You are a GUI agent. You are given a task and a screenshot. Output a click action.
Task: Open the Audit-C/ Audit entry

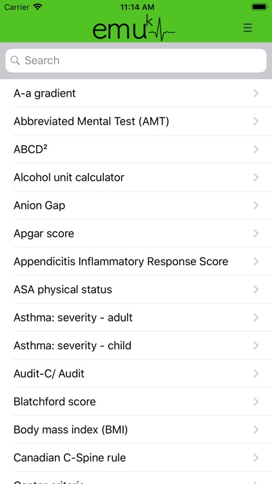click(x=136, y=374)
